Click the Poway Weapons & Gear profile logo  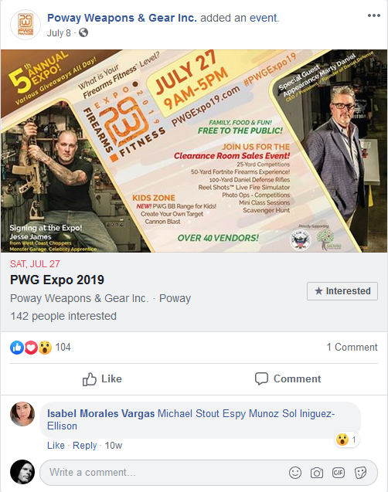(x=26, y=25)
